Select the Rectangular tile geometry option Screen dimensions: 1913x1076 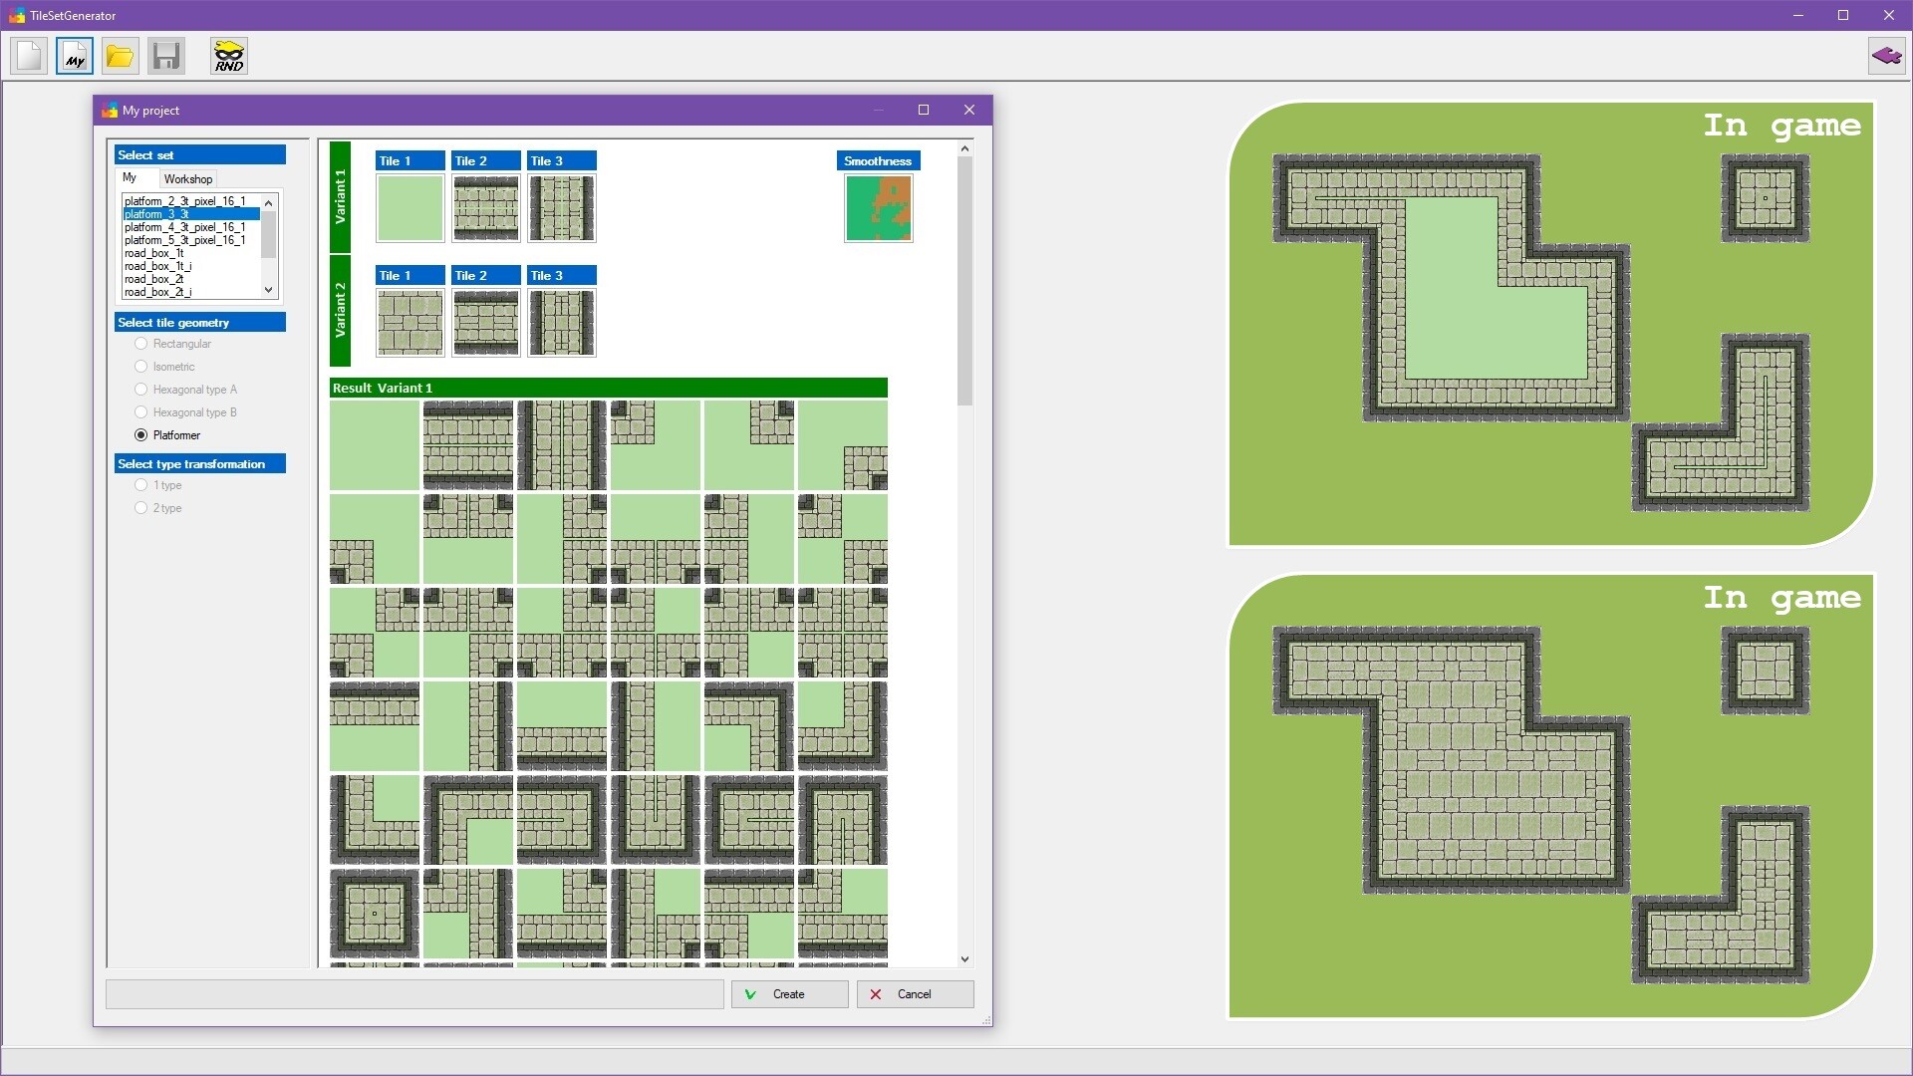click(140, 343)
